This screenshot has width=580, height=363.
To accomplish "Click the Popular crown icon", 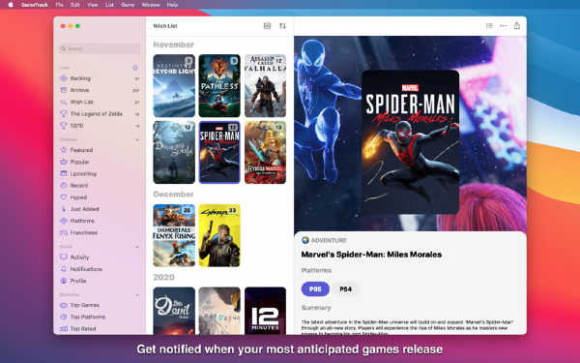I will tap(64, 162).
